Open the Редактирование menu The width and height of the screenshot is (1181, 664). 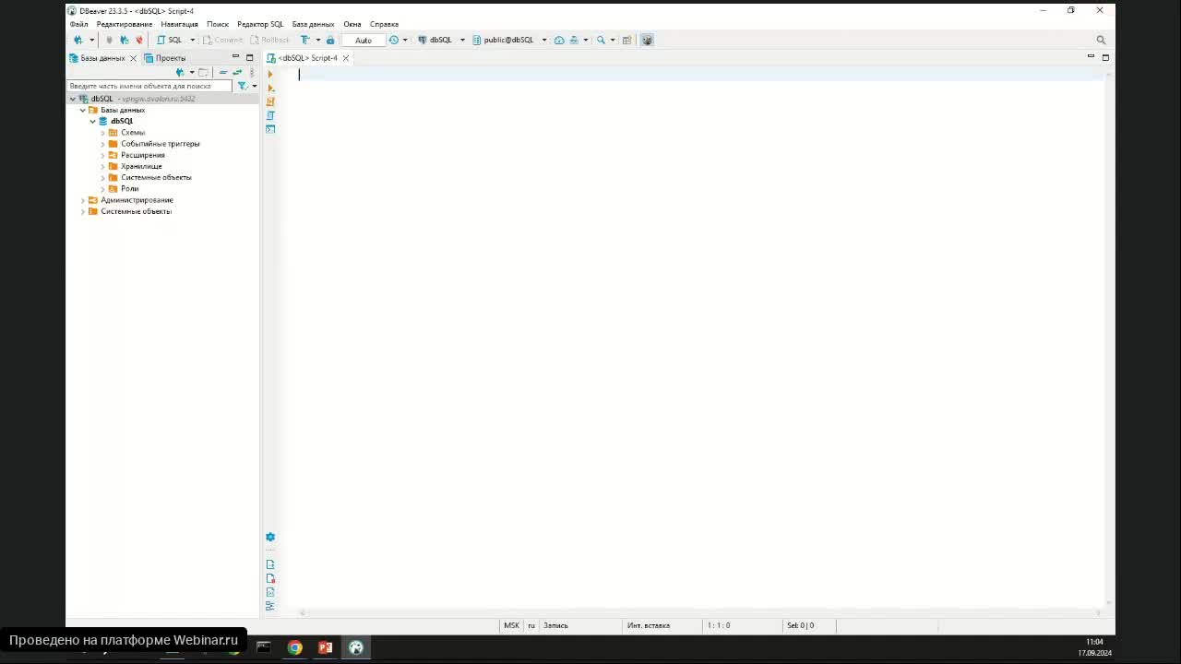pos(125,24)
